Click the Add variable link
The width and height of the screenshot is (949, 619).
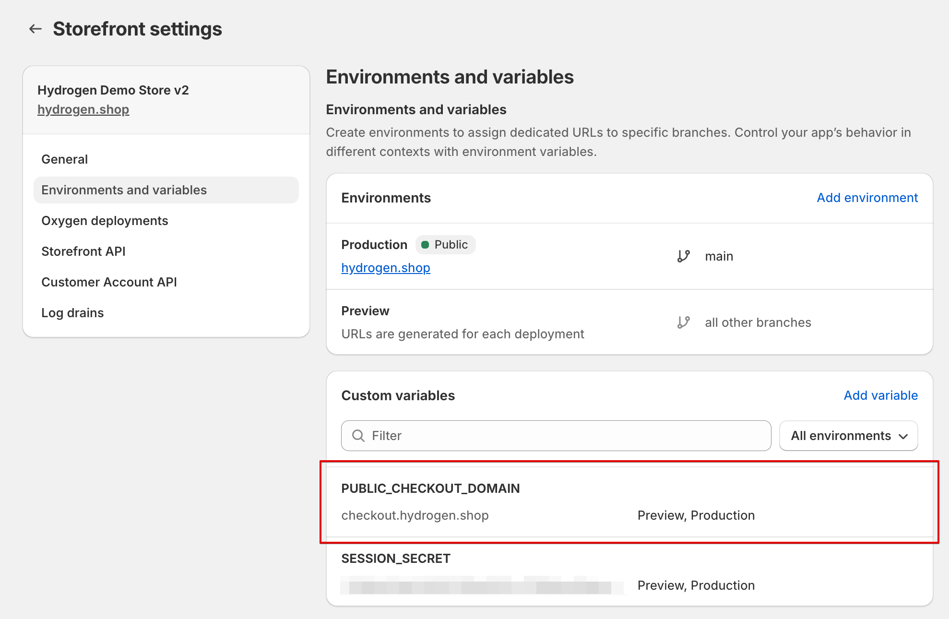(880, 395)
